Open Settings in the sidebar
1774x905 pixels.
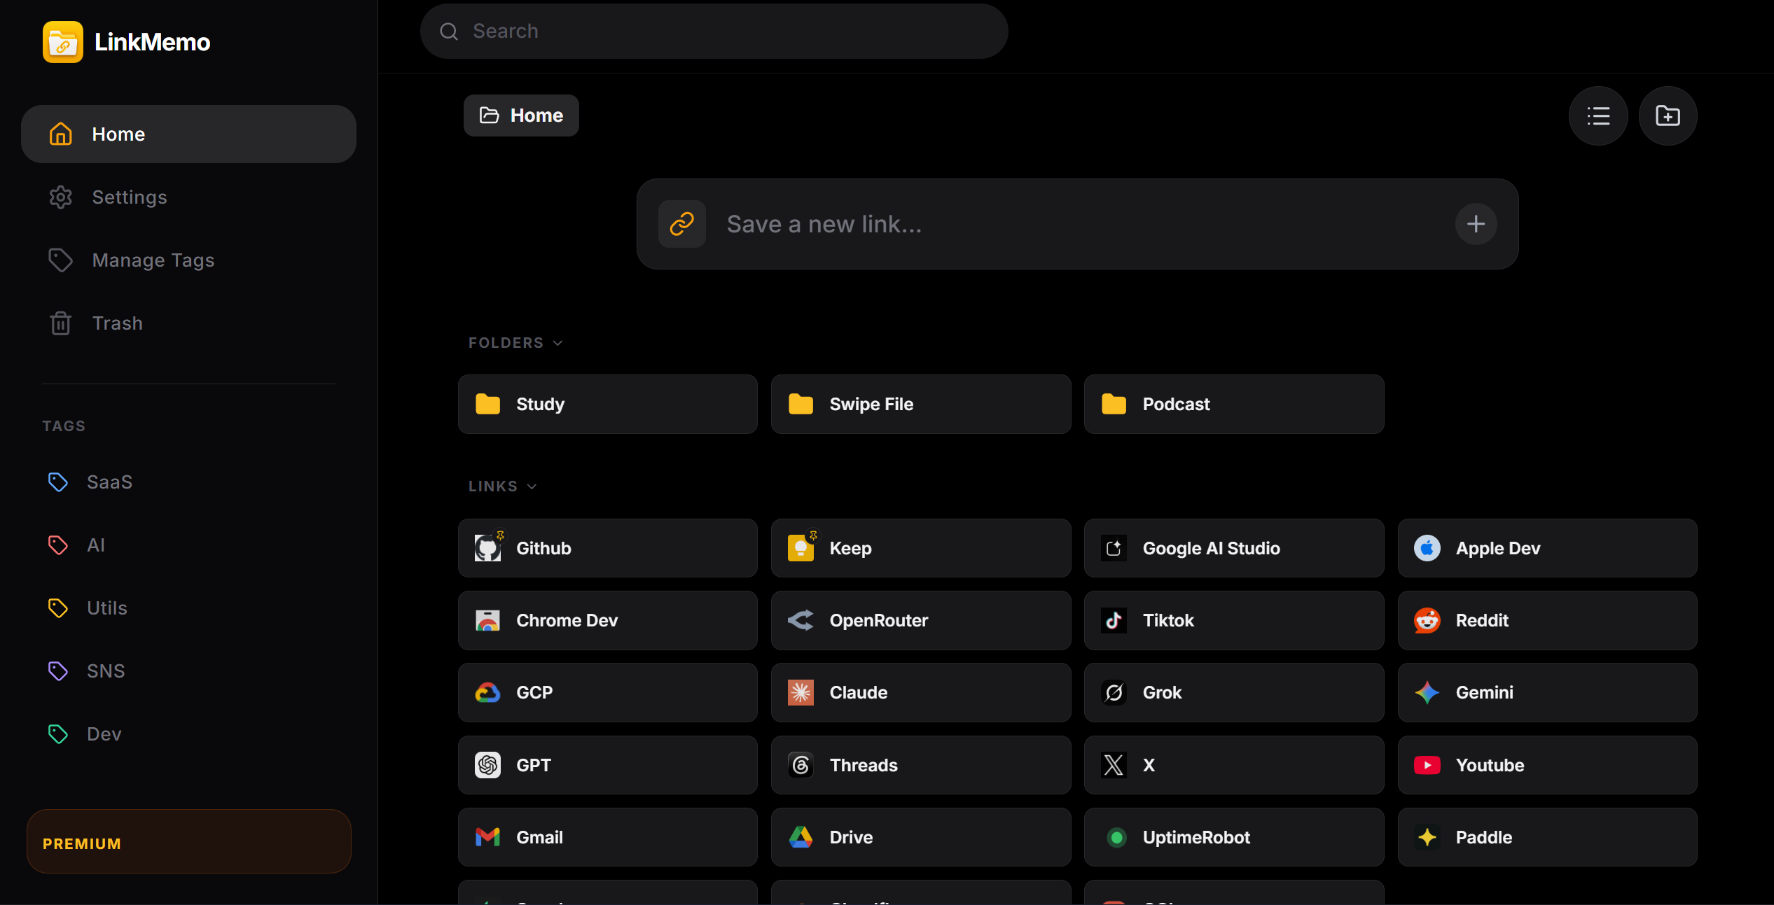coord(188,197)
